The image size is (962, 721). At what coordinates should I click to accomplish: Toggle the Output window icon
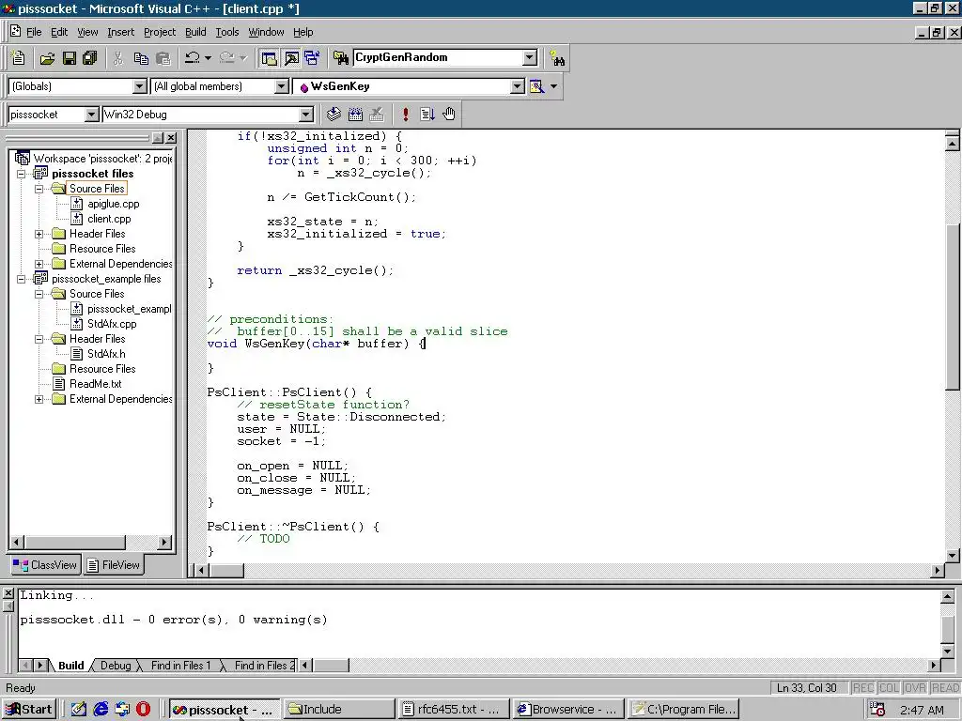pos(291,57)
